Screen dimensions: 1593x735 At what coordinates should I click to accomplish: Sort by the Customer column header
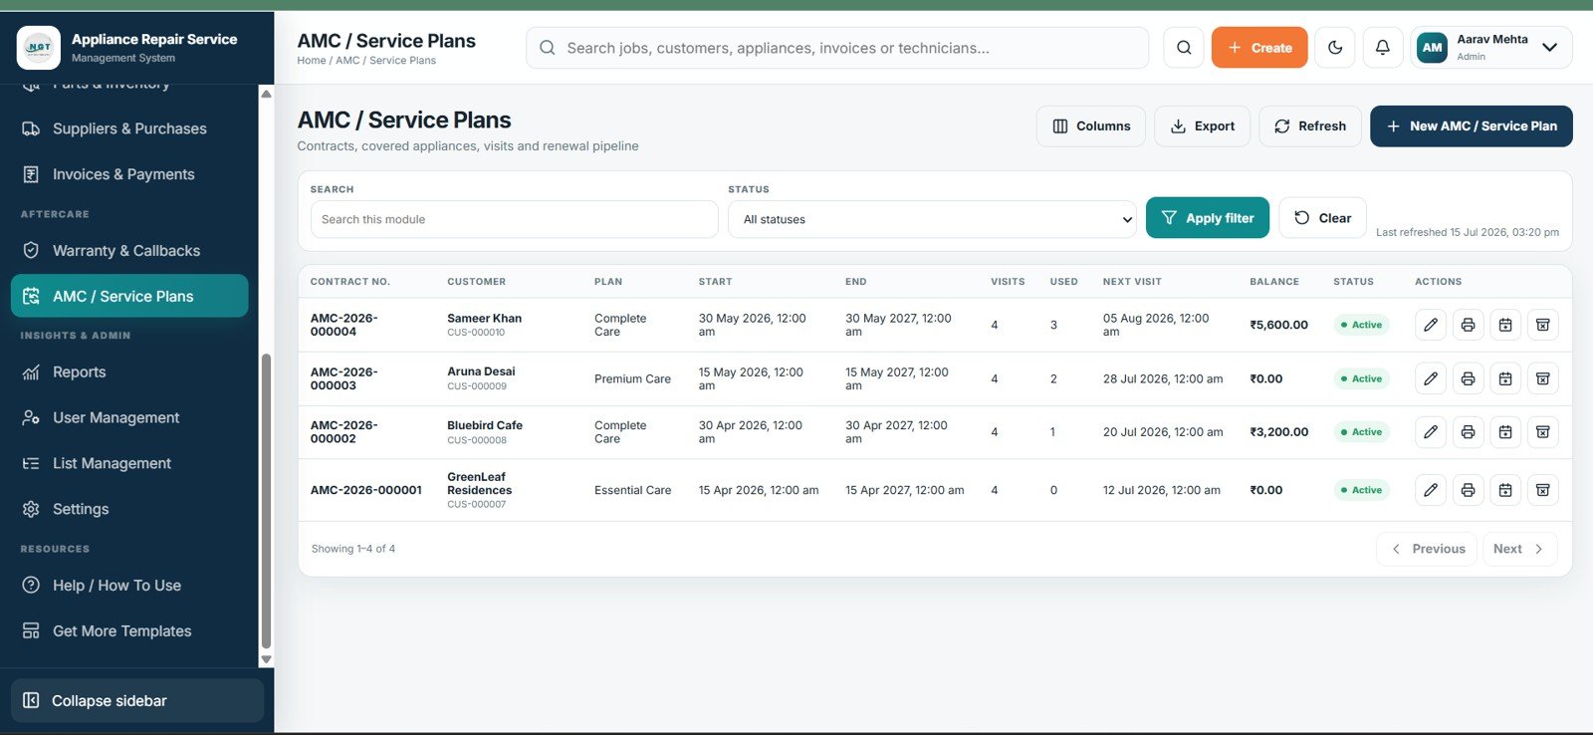point(476,282)
